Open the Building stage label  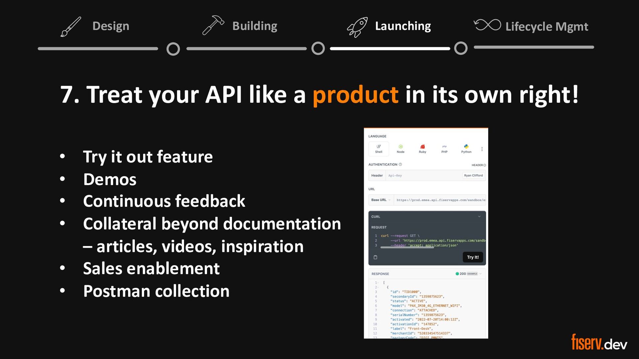pyautogui.click(x=255, y=26)
